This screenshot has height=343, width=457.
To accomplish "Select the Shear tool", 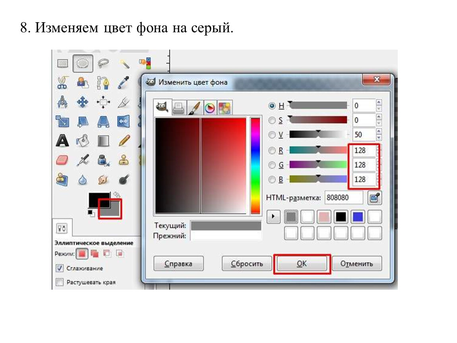I will [83, 121].
